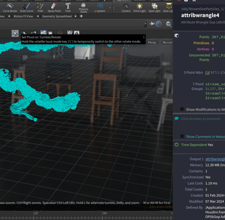Click the Last Cook 1.19 ms value

tap(211, 183)
